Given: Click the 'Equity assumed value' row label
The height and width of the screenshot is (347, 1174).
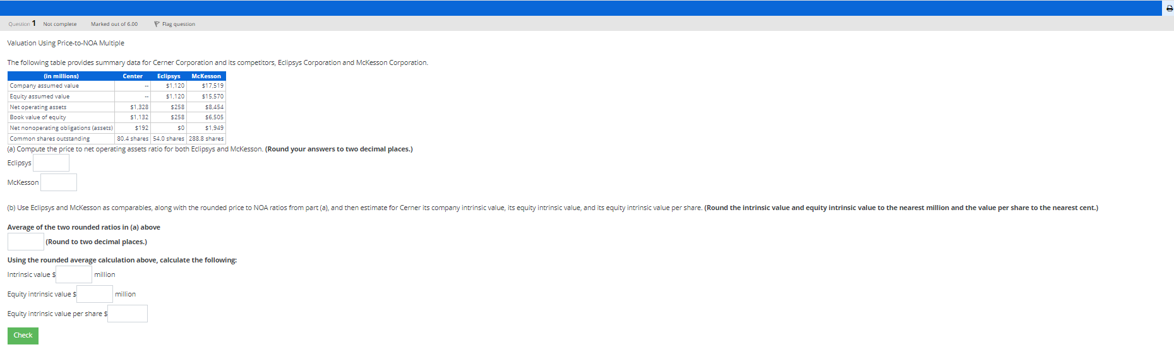Looking at the screenshot, I should tap(40, 97).
